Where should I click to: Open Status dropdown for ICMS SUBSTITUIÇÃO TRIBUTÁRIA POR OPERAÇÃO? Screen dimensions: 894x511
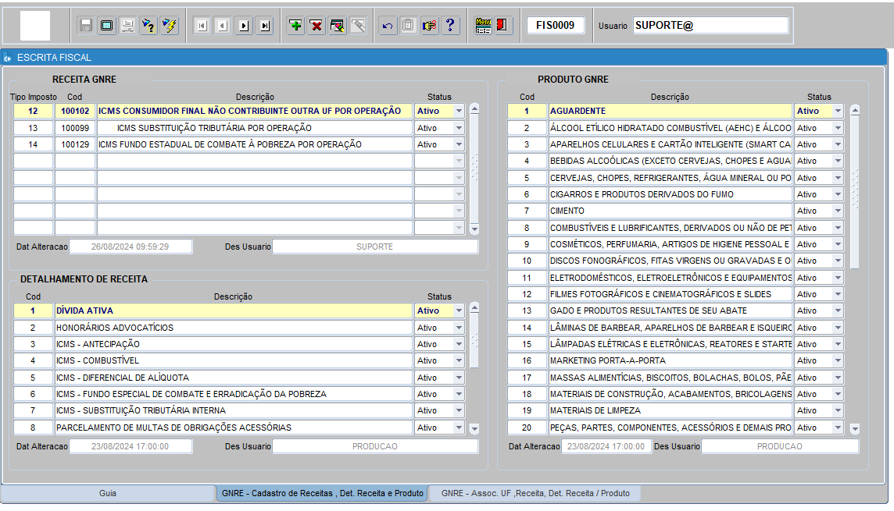point(459,128)
